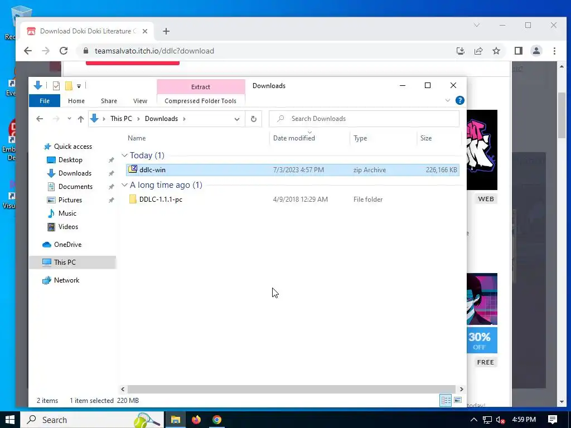Open Music in navigation pane
The width and height of the screenshot is (571, 428).
[x=67, y=213]
